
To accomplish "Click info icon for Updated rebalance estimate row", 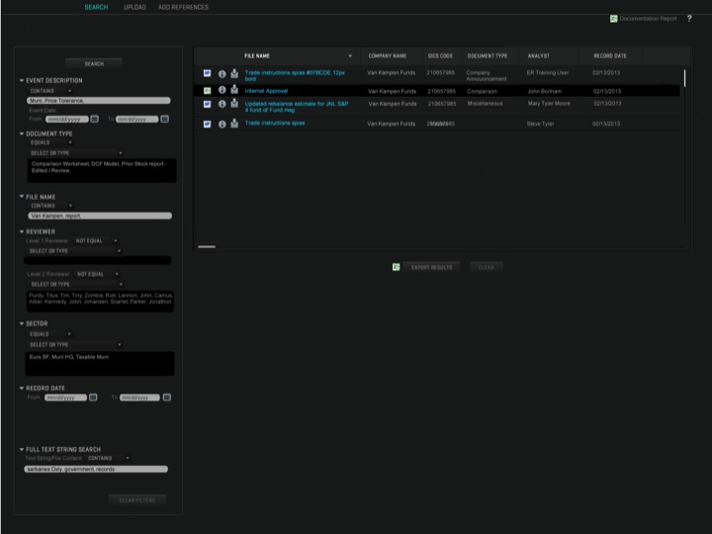I will point(222,104).
